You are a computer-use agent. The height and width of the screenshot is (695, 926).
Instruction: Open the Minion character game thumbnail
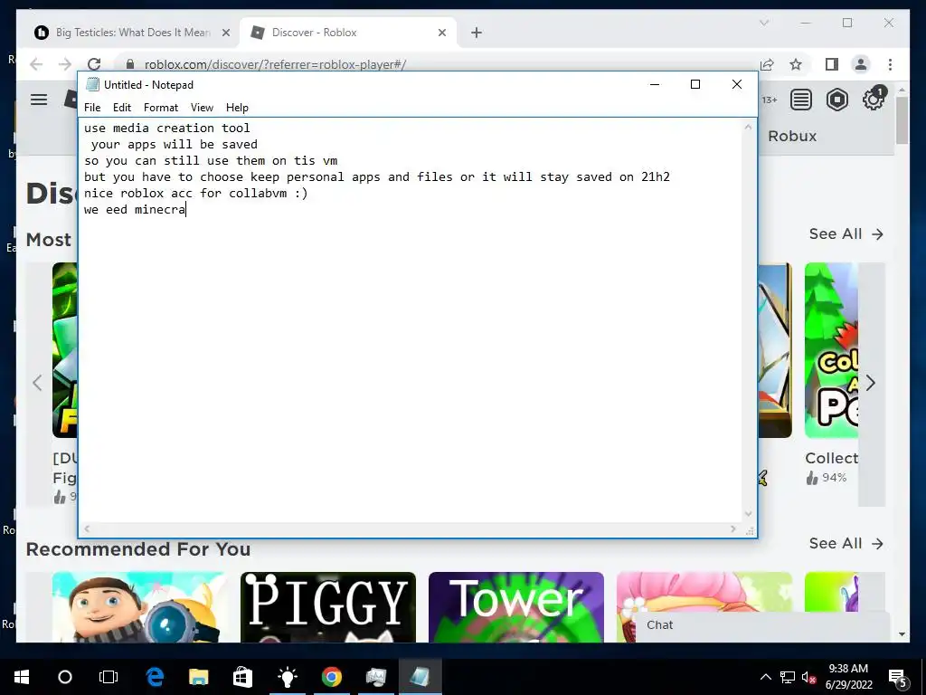click(138, 607)
